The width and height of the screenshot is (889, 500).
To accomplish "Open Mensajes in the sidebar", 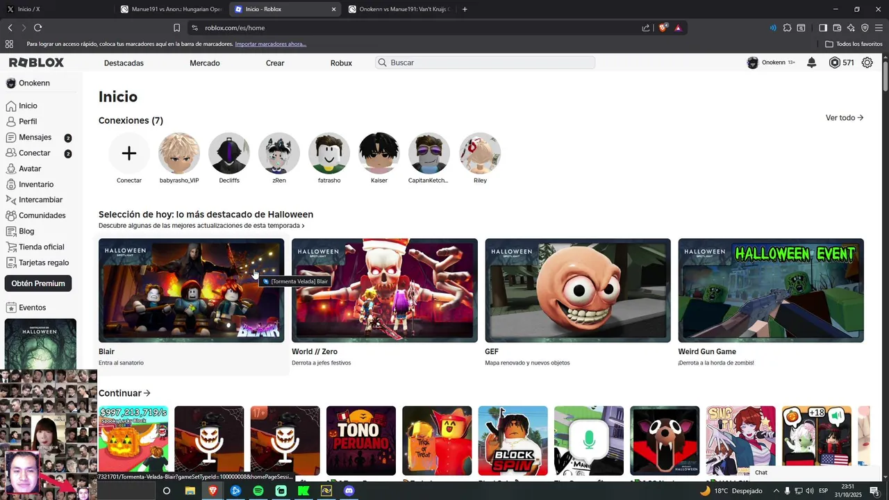I will click(x=38, y=137).
